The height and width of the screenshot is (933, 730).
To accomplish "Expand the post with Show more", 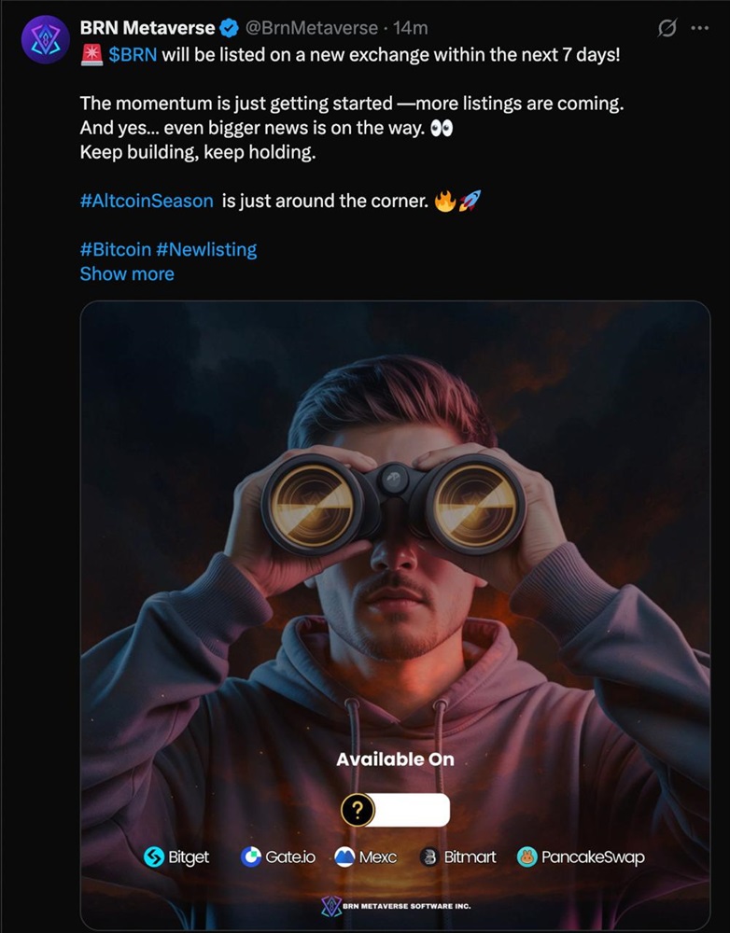I will (x=127, y=273).
